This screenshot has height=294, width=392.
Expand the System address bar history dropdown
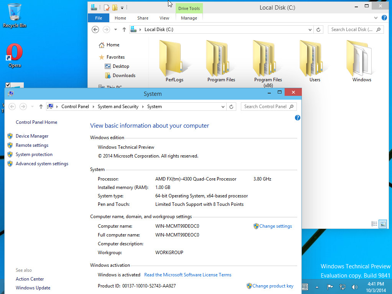(223, 107)
